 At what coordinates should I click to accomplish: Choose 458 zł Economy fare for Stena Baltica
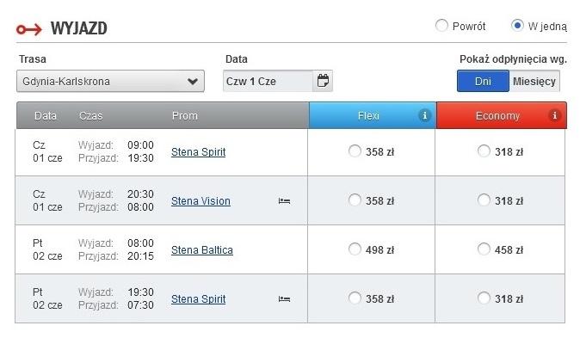pyautogui.click(x=484, y=249)
